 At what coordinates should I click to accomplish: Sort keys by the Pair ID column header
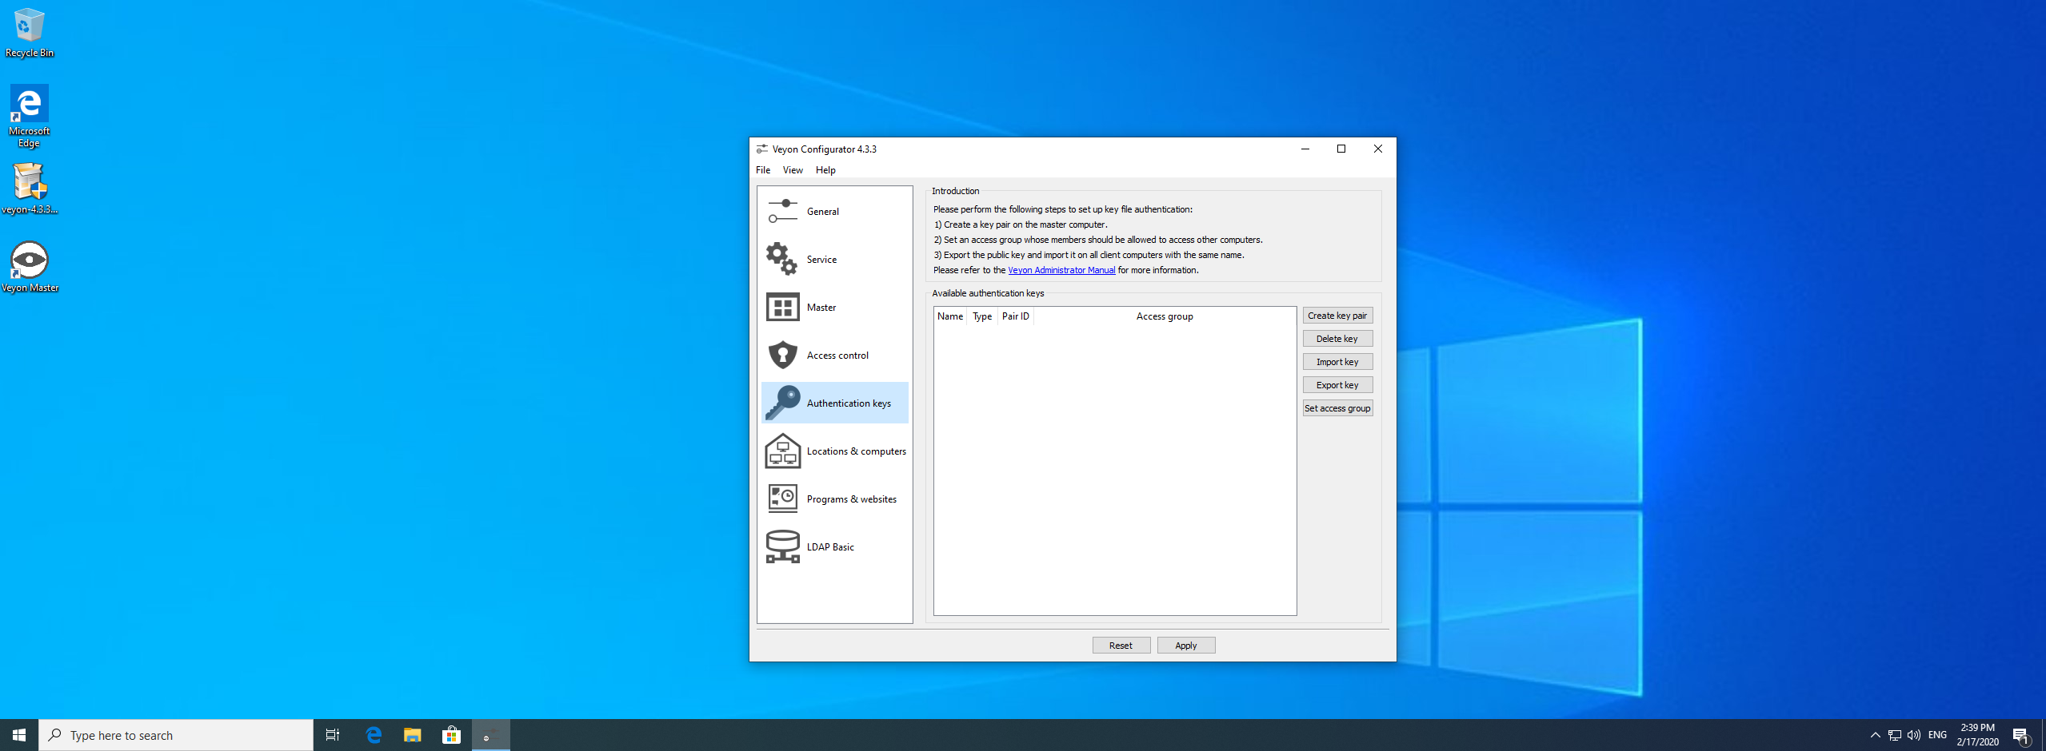point(1016,316)
